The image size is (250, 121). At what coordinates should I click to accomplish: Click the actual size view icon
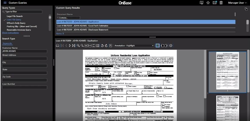pyautogui.click(x=86, y=46)
